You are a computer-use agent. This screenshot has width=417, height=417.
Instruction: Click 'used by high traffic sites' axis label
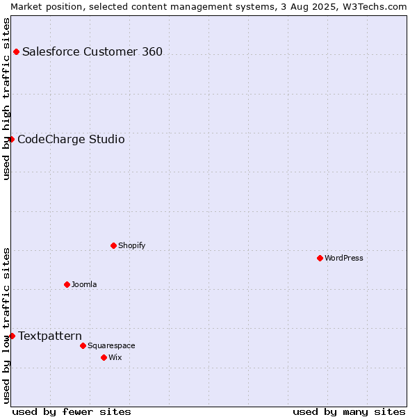point(6,99)
